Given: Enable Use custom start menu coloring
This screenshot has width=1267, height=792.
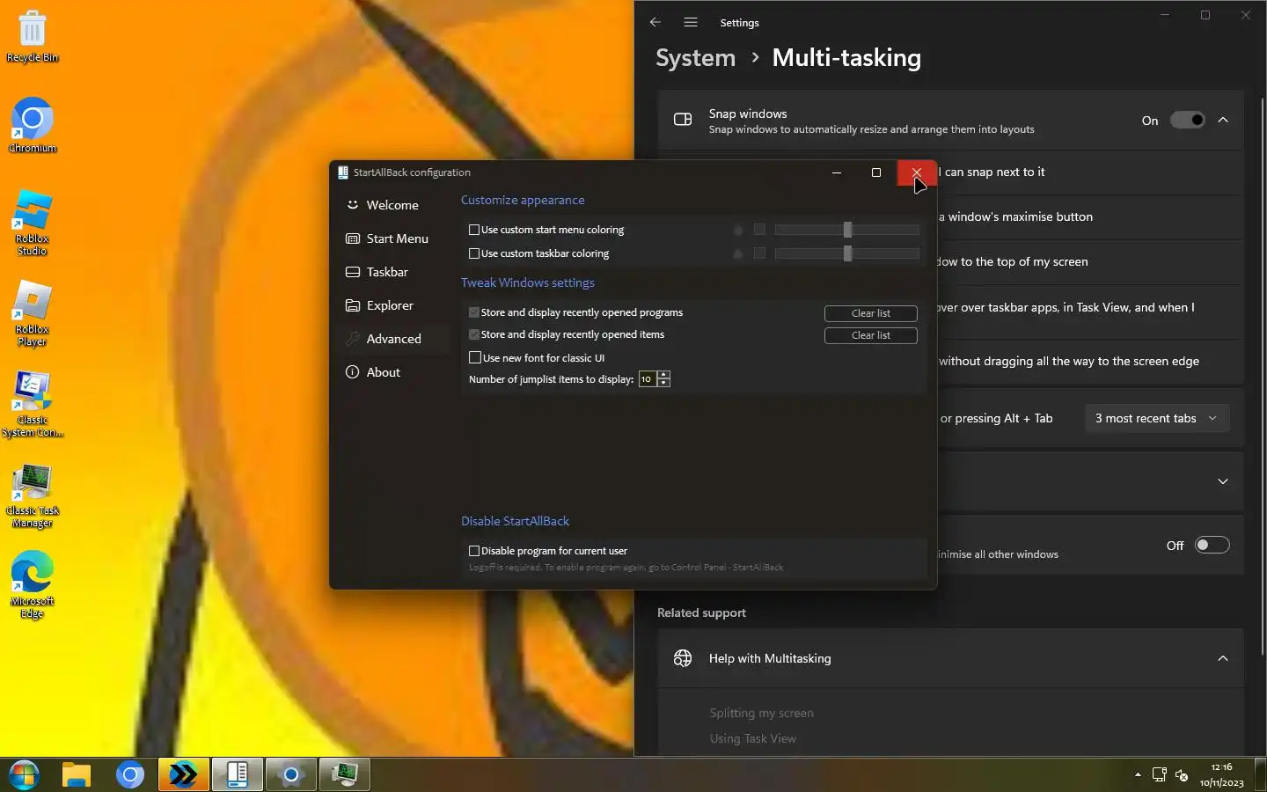Looking at the screenshot, I should tap(474, 230).
